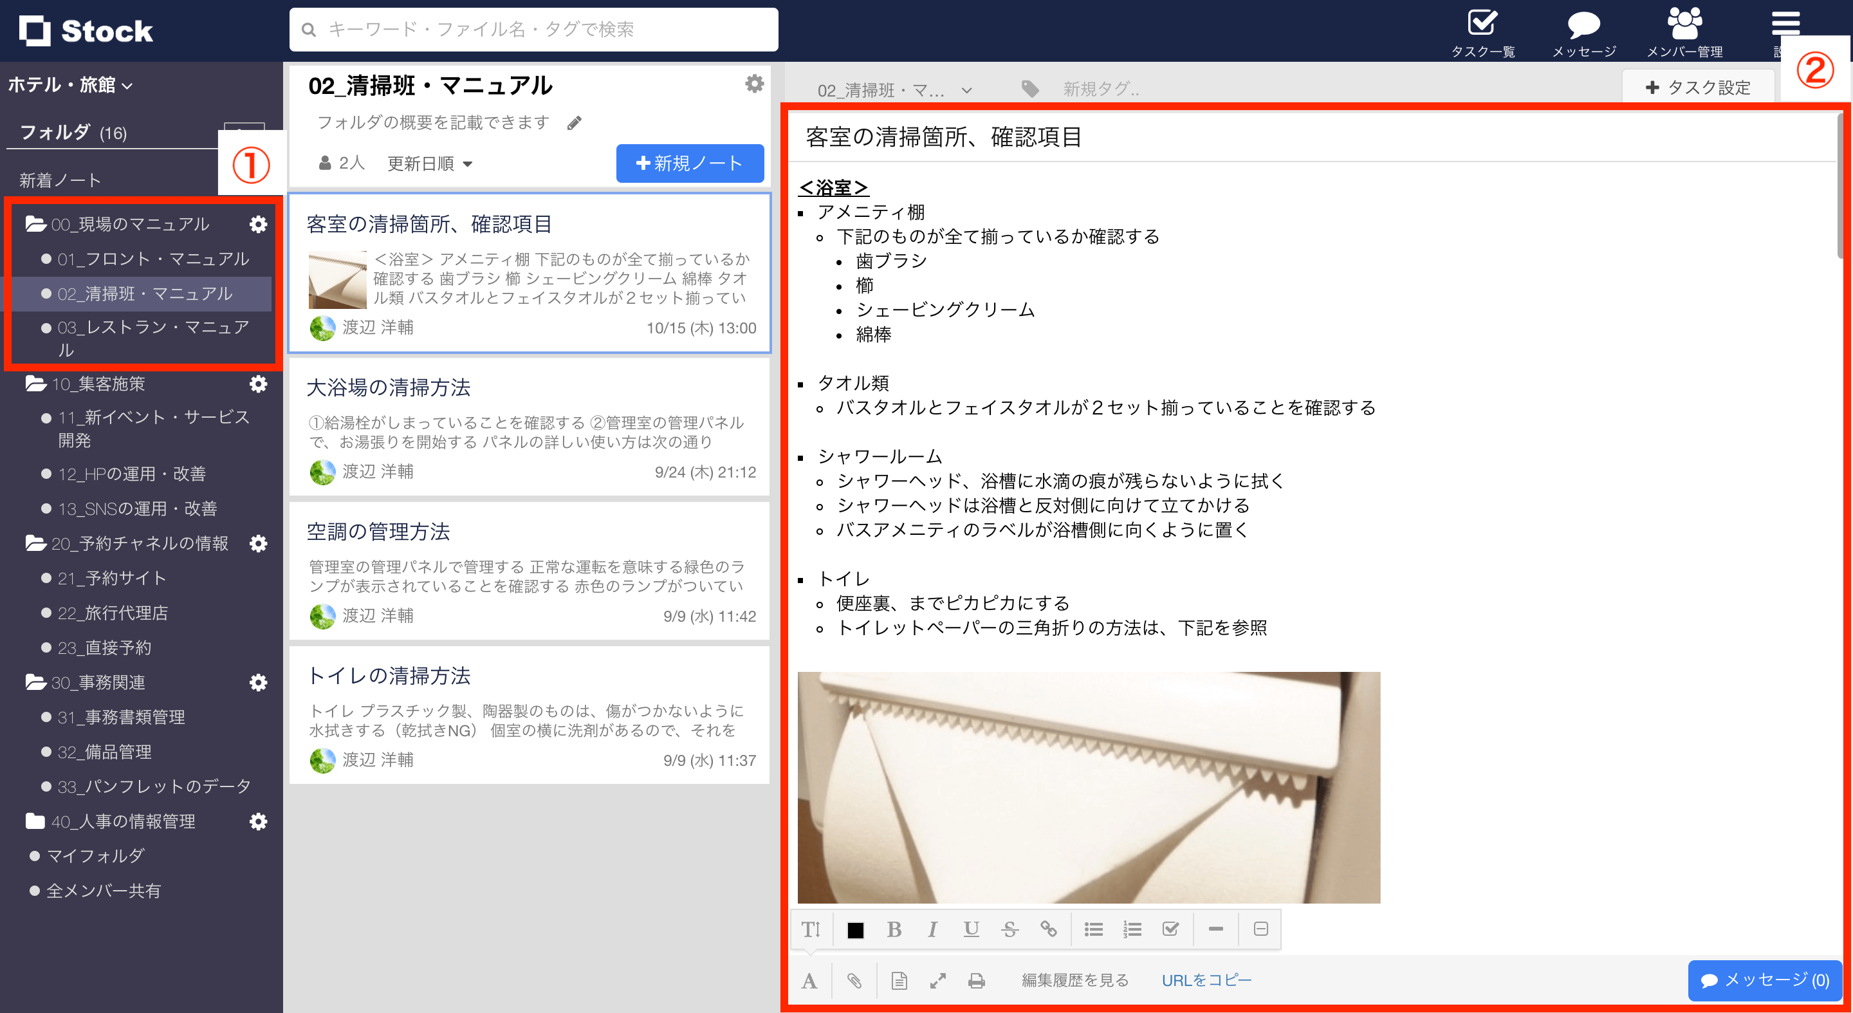Screen dimensions: 1853x1013
Task: Click the toilet paper image in the note
Action: click(x=1089, y=787)
